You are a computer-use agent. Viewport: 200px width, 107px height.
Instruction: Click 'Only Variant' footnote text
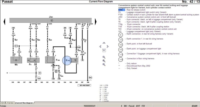click(132, 68)
